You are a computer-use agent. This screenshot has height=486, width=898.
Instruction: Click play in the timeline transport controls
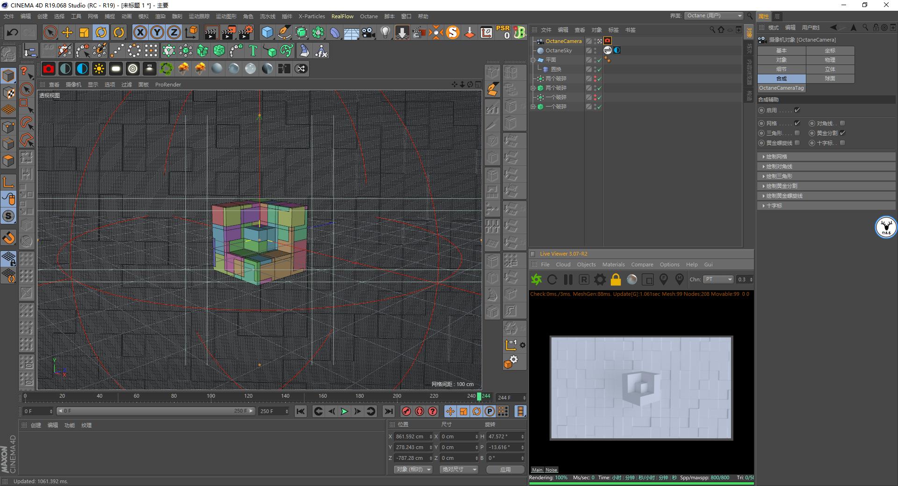tap(345, 412)
